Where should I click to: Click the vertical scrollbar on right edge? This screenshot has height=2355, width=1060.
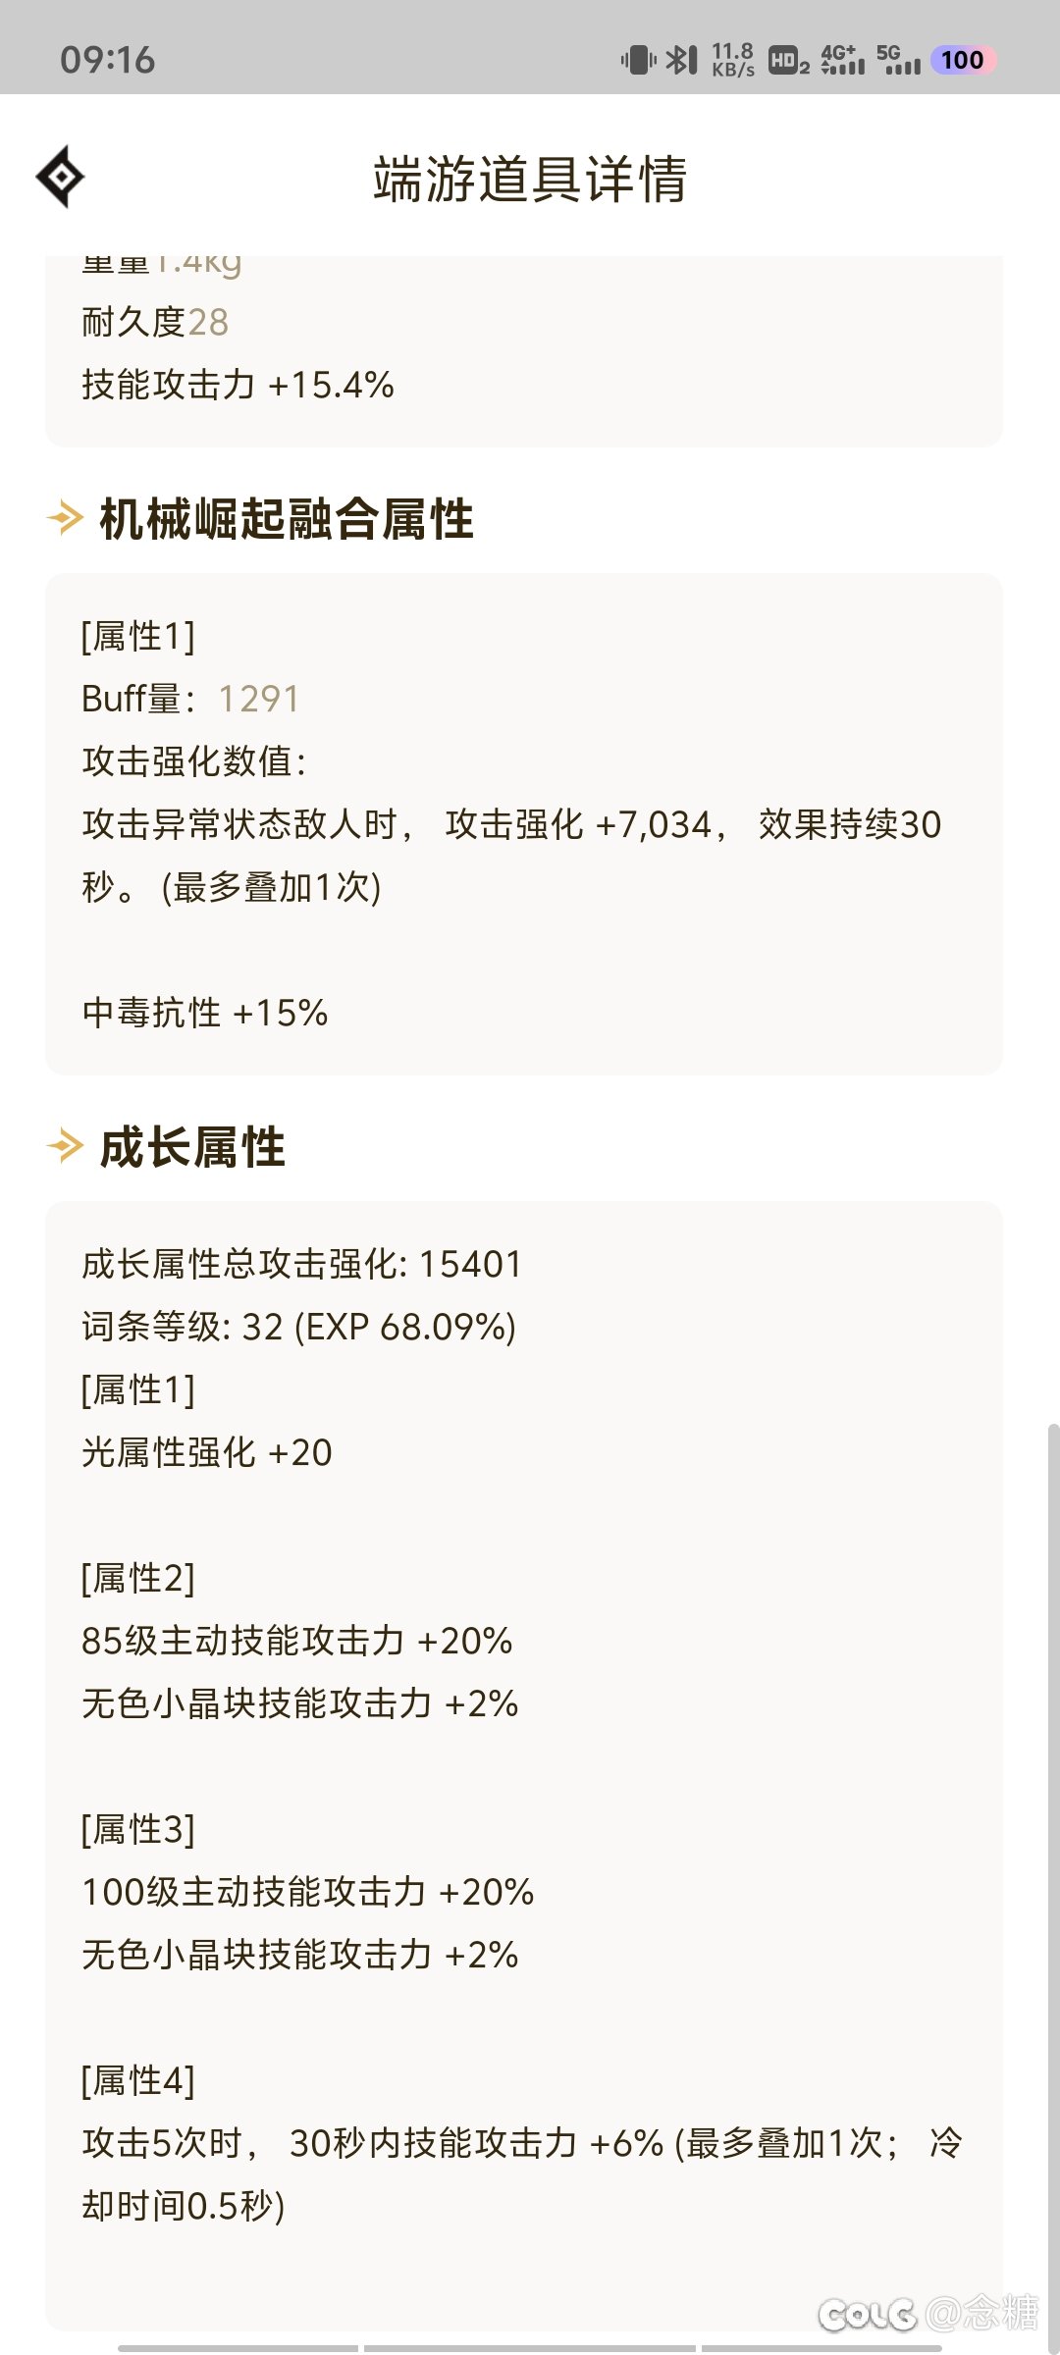pos(1053,1884)
